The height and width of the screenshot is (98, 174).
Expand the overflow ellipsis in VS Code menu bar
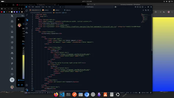(x=53, y=7)
